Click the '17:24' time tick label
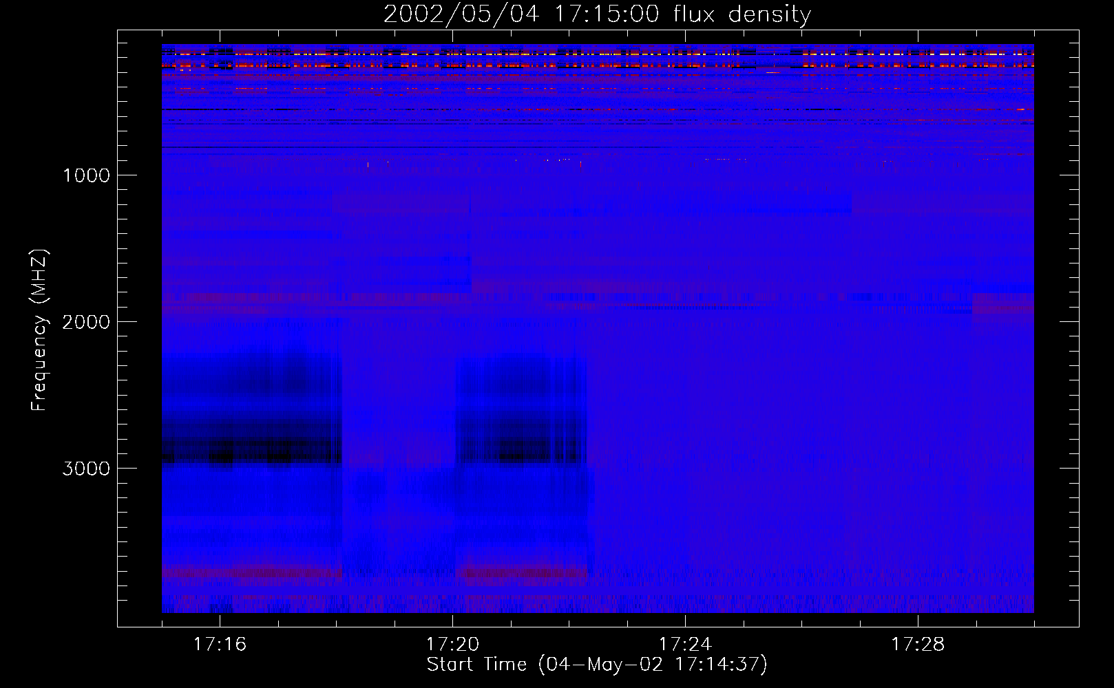 (685, 645)
